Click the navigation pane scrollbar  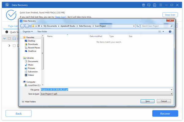click(43, 53)
